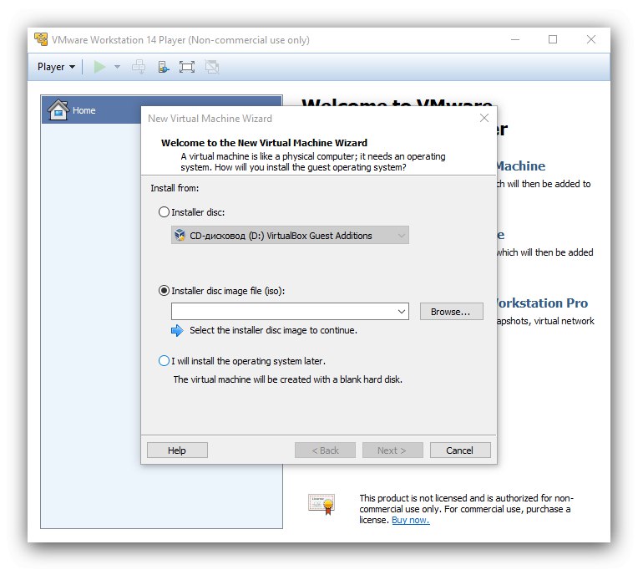Click the 'Install from:' label
Image resolution: width=638 pixels, height=570 pixels.
click(175, 188)
